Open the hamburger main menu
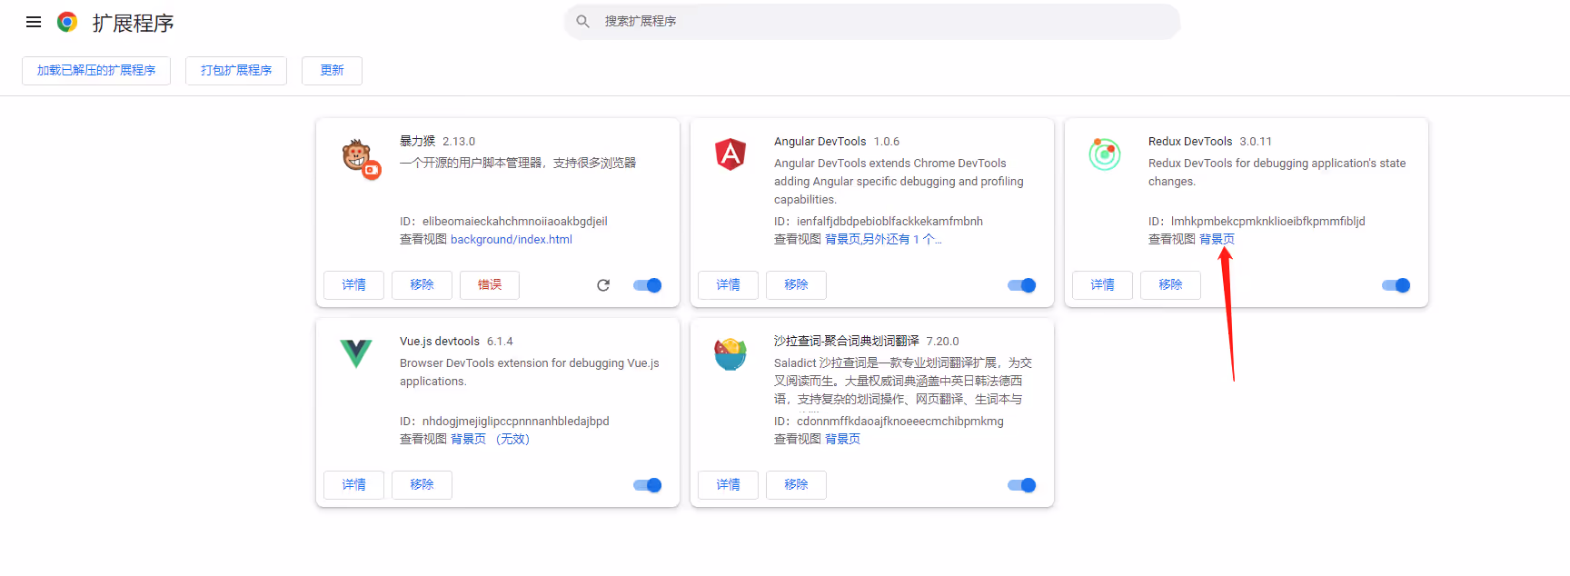The height and width of the screenshot is (576, 1570). pos(34,22)
